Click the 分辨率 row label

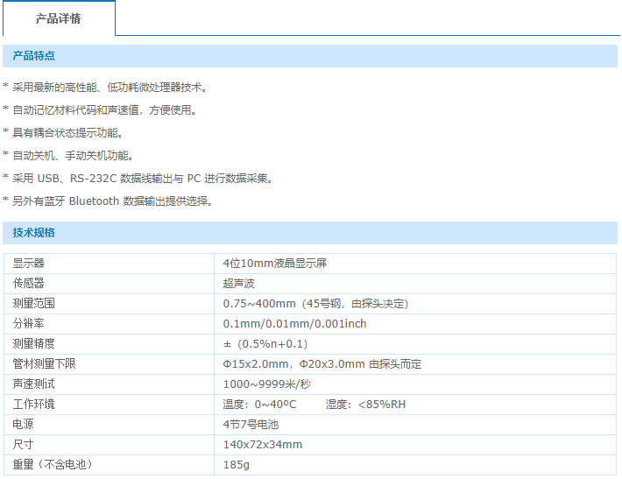pyautogui.click(x=28, y=324)
